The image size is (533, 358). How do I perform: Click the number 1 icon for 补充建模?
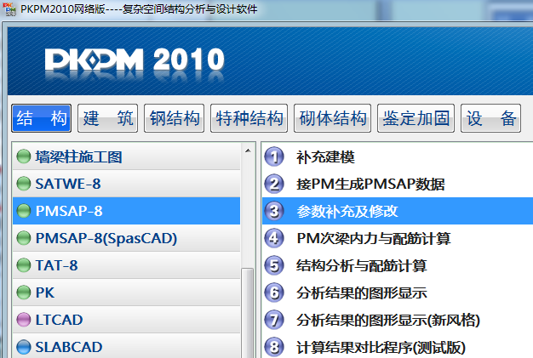coord(274,156)
